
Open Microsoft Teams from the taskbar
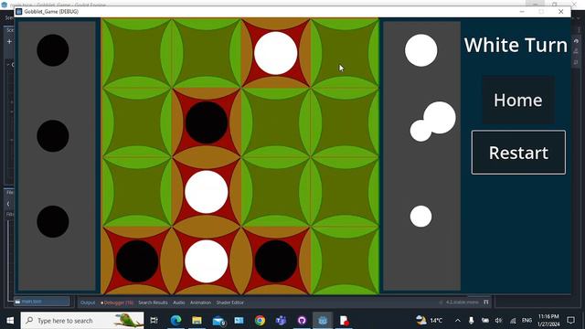coord(281,321)
